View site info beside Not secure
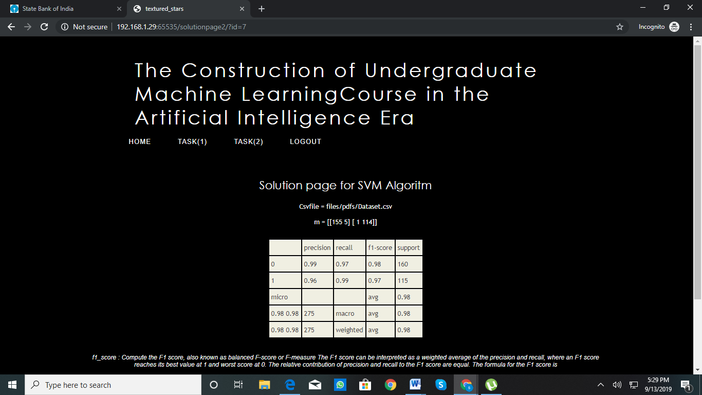Screen dimensions: 702x395 65,27
